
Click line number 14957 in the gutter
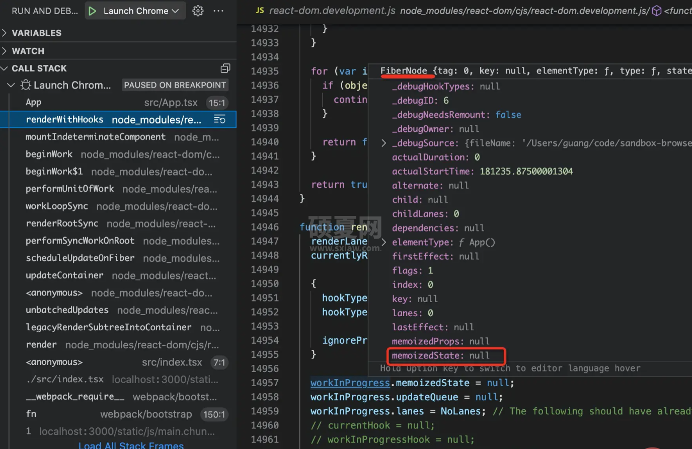point(265,383)
